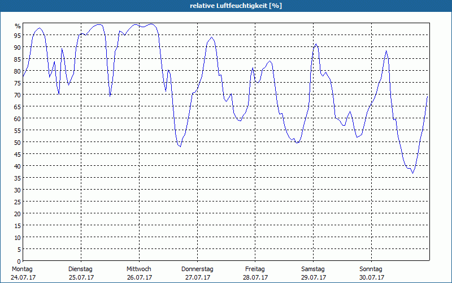
Task: Click the chart title 'relative Luftfeuchtigkeit [%]'
Action: (236, 6)
